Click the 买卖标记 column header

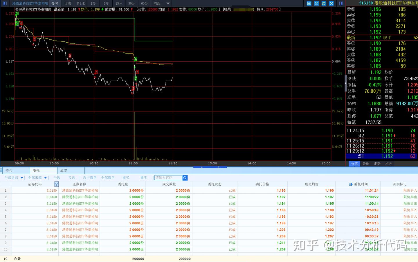400,184
